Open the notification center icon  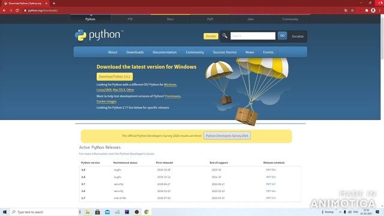[377, 212]
